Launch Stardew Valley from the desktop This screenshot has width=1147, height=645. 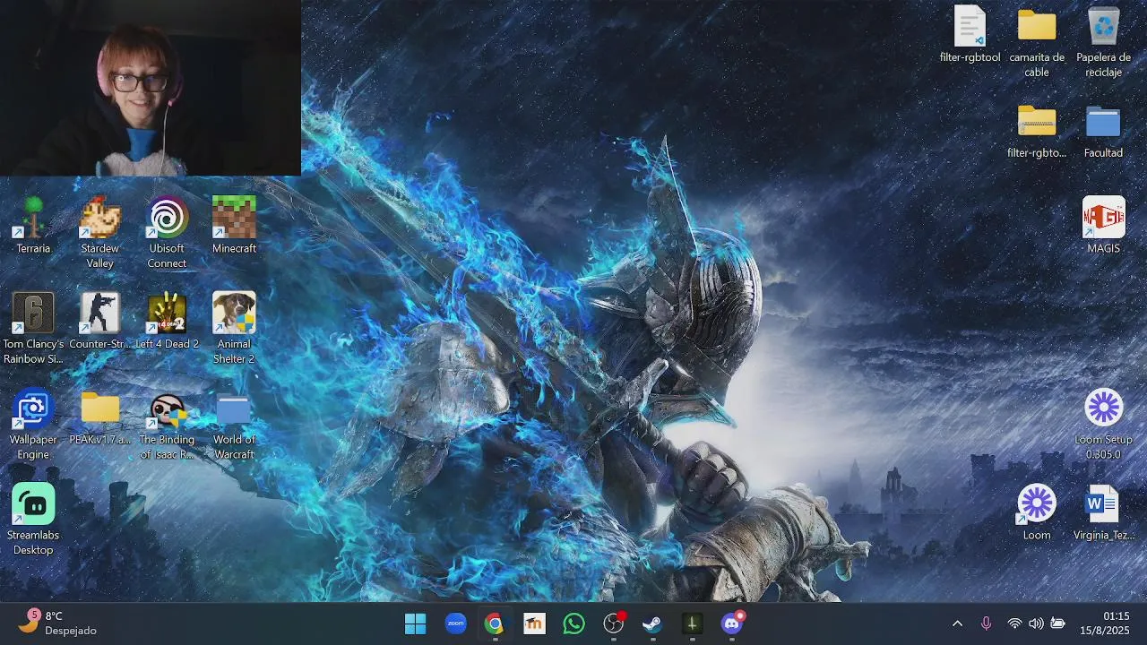pos(100,232)
